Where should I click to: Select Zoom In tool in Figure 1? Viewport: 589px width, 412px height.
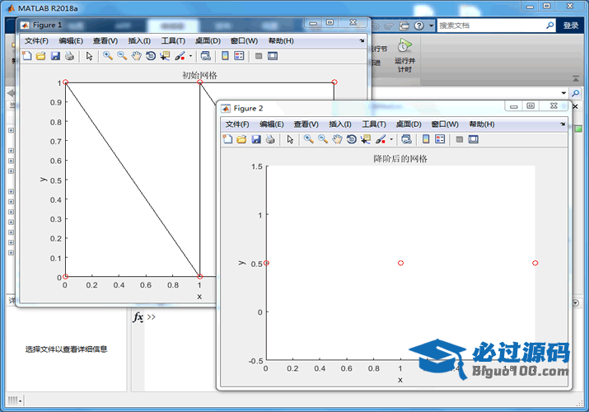pyautogui.click(x=108, y=56)
